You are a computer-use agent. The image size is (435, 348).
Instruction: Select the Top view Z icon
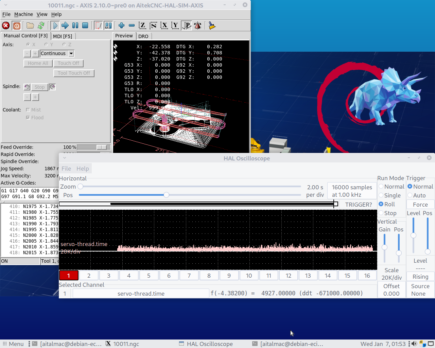pos(142,25)
